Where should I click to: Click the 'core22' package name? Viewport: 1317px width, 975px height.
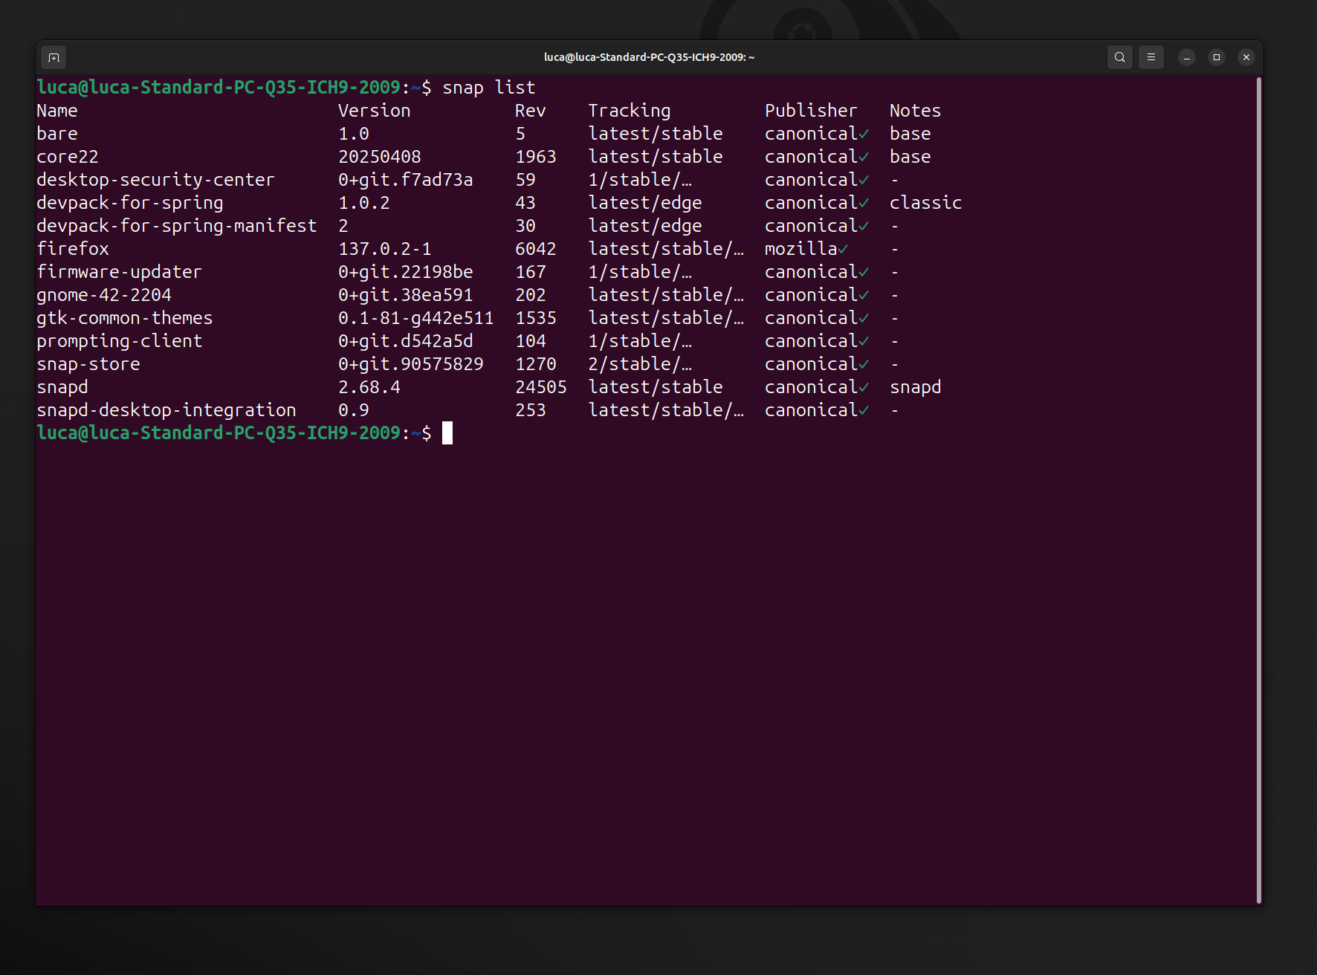pyautogui.click(x=68, y=157)
